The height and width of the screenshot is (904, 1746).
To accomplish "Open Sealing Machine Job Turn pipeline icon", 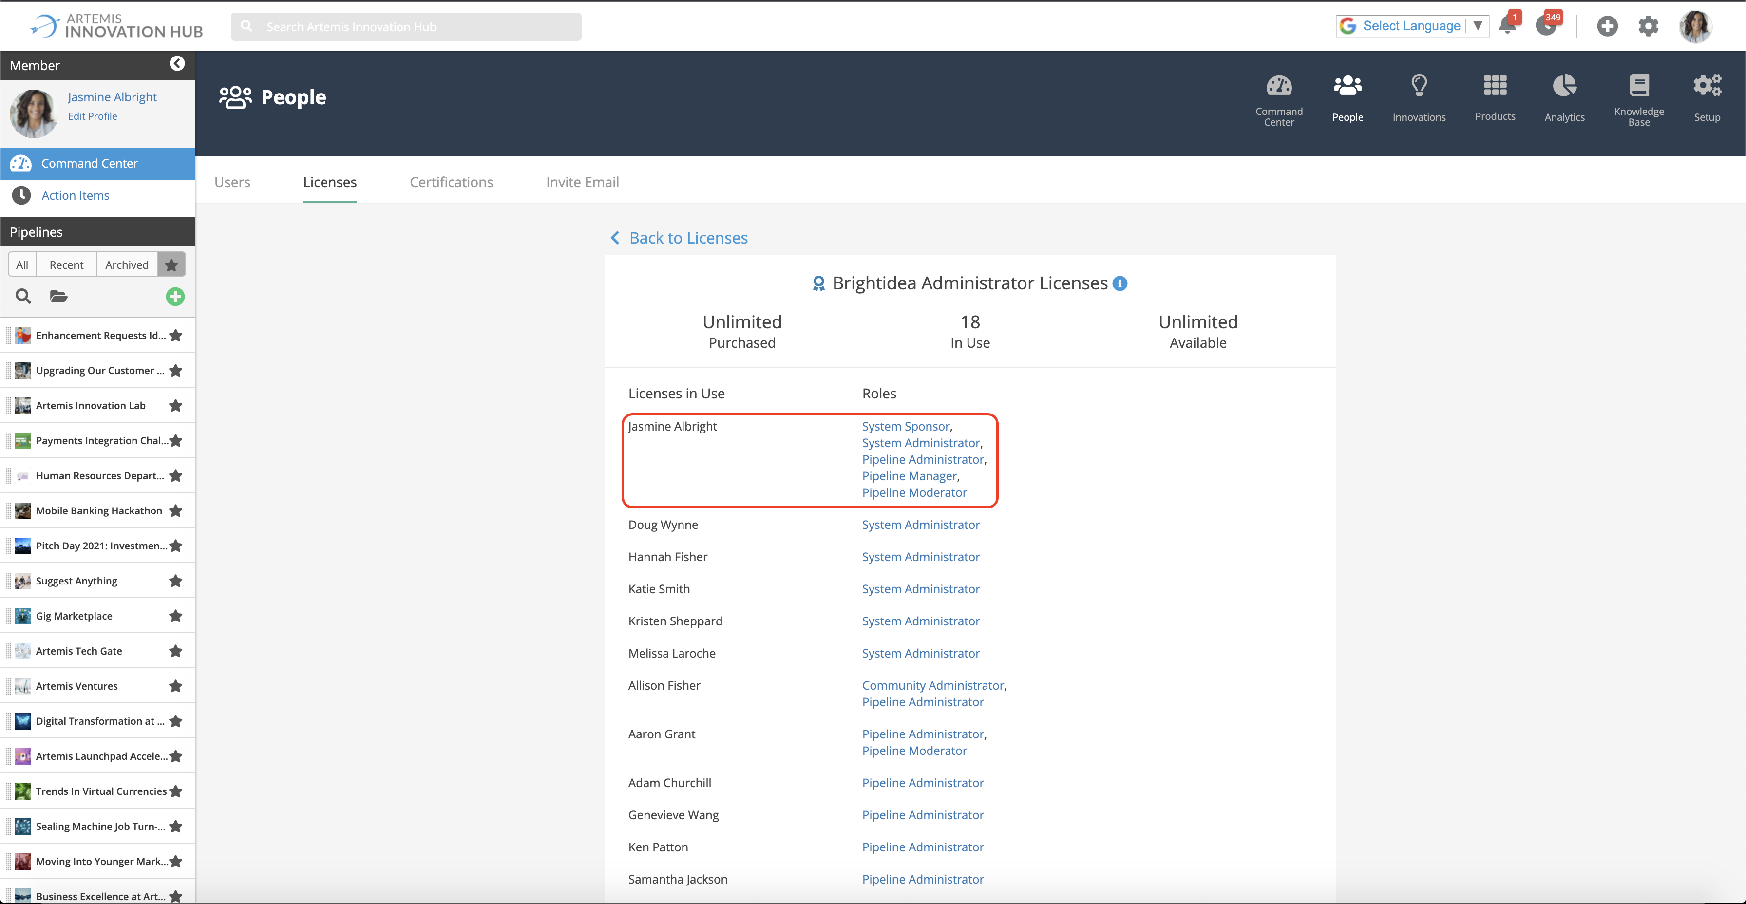I will [22, 826].
